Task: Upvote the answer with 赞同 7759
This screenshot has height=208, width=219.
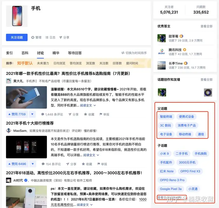Action: 17,114
